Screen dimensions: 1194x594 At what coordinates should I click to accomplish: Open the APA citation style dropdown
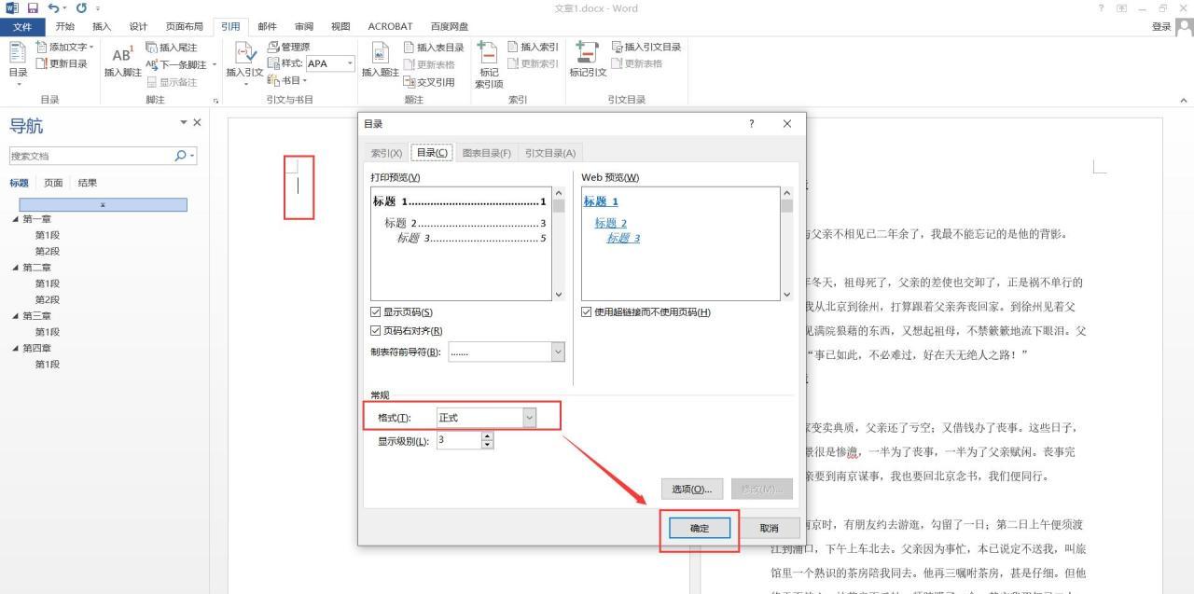tap(351, 63)
